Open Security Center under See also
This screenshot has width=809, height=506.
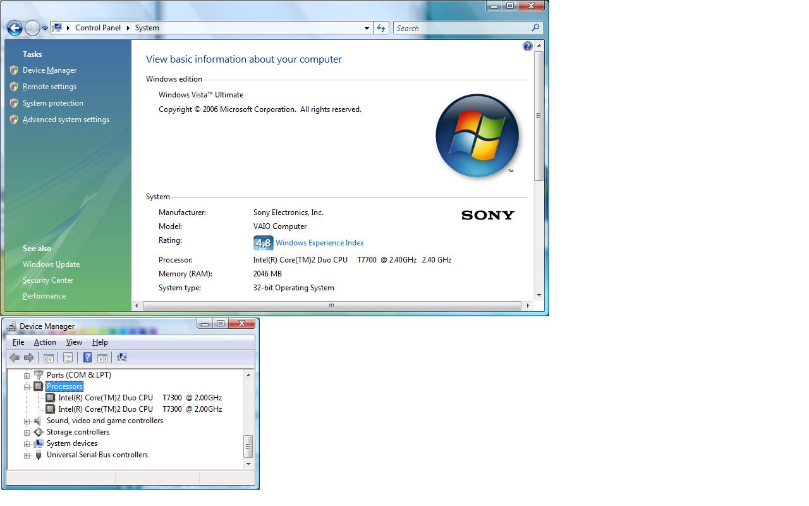[48, 280]
